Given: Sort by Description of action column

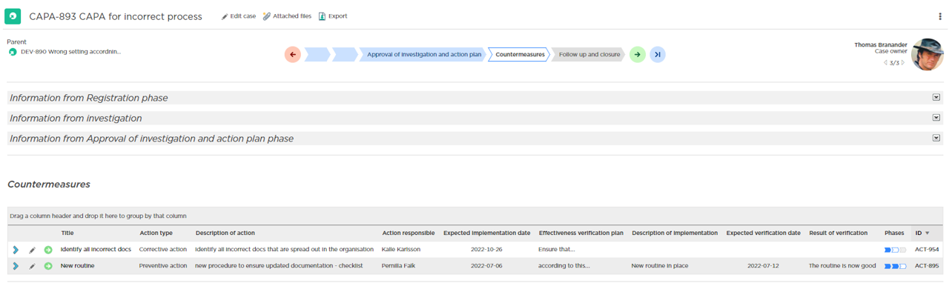Looking at the screenshot, I should pos(225,233).
